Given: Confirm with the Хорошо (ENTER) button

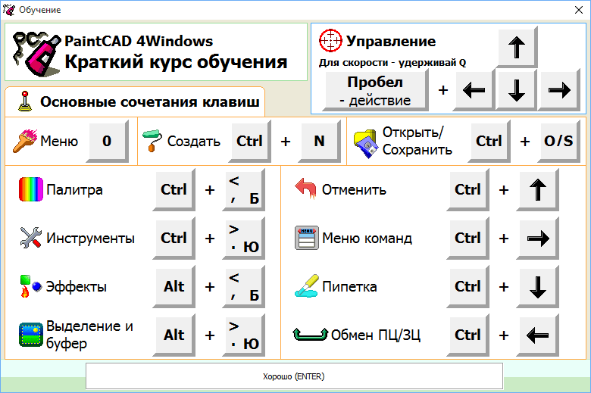Looking at the screenshot, I should click(x=294, y=376).
